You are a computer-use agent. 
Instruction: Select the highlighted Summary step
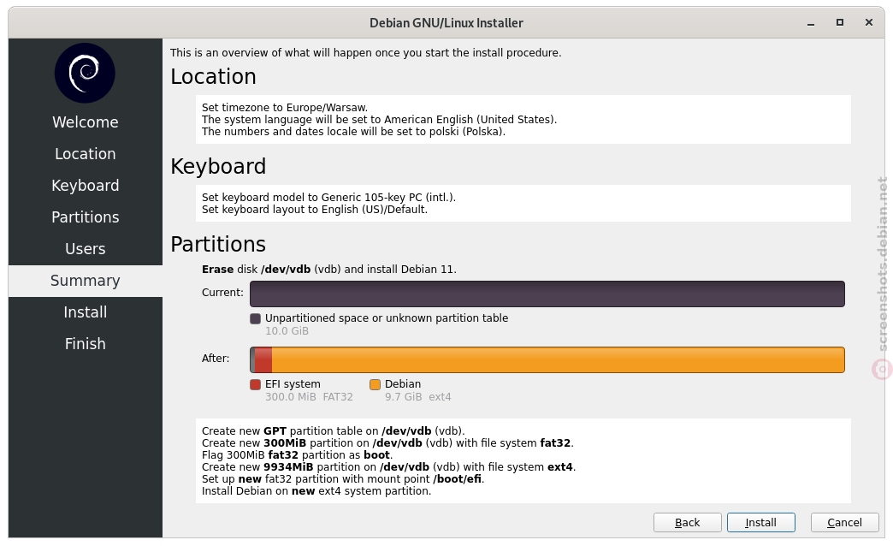click(86, 281)
